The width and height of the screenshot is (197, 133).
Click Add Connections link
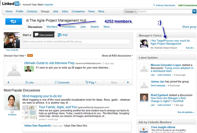187,5
